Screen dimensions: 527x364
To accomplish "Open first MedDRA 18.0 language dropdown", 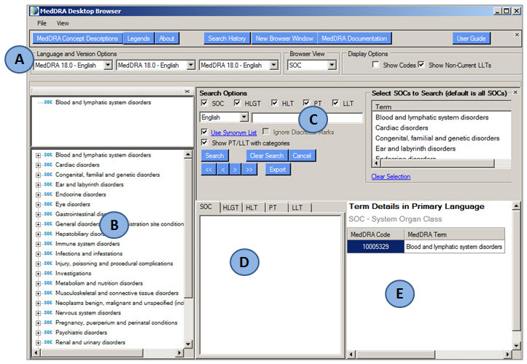I will pos(108,65).
